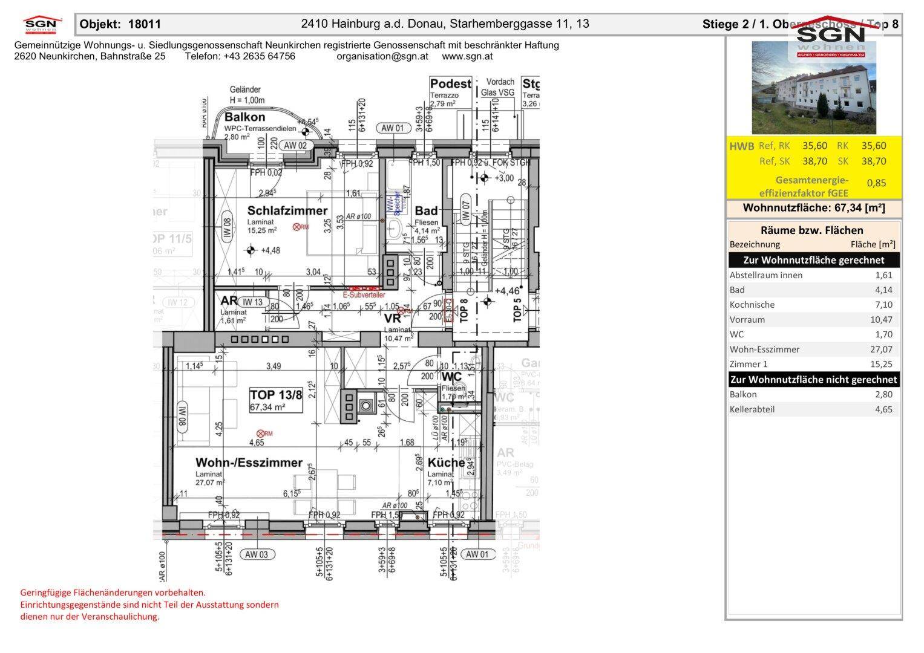Screen dimensions: 924x653
Task: Click the IW 13 wall tag
Action: 252,302
